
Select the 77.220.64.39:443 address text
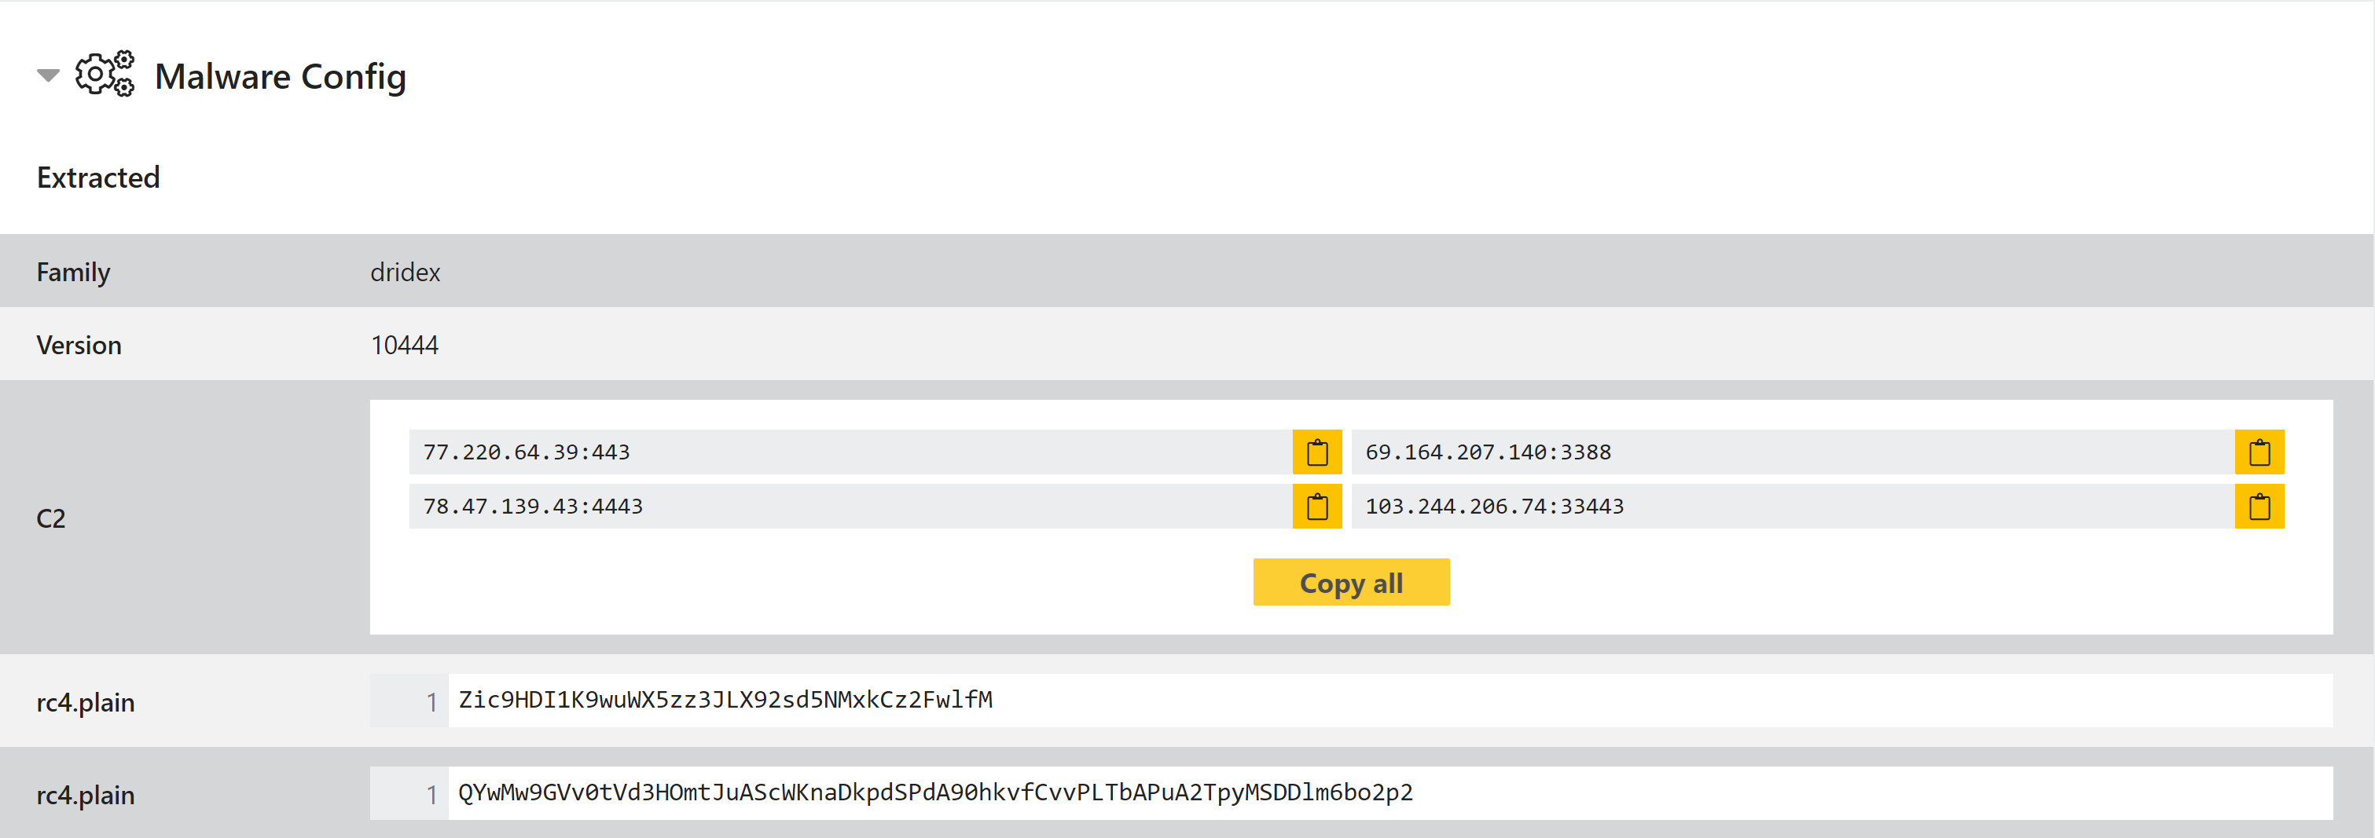pos(527,452)
